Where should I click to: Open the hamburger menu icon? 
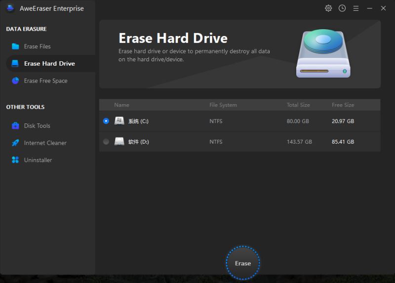tap(355, 8)
